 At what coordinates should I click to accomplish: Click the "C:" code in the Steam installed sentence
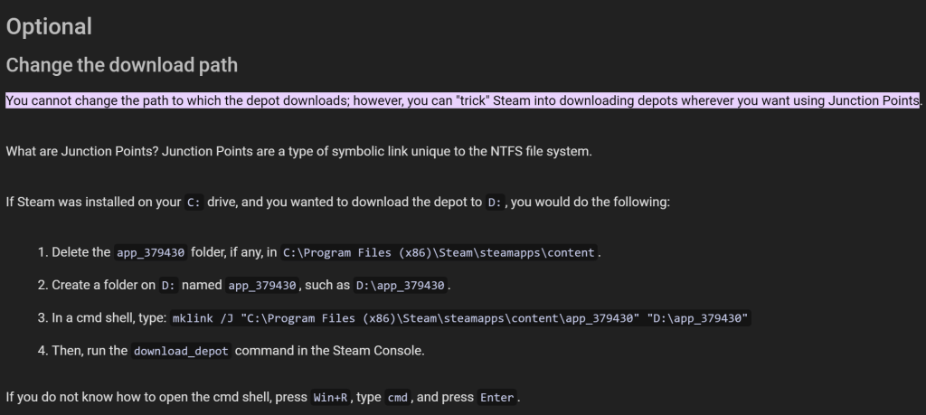click(x=194, y=203)
